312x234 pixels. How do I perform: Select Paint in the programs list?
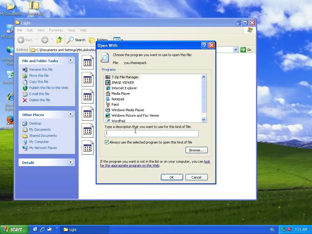(x=112, y=105)
